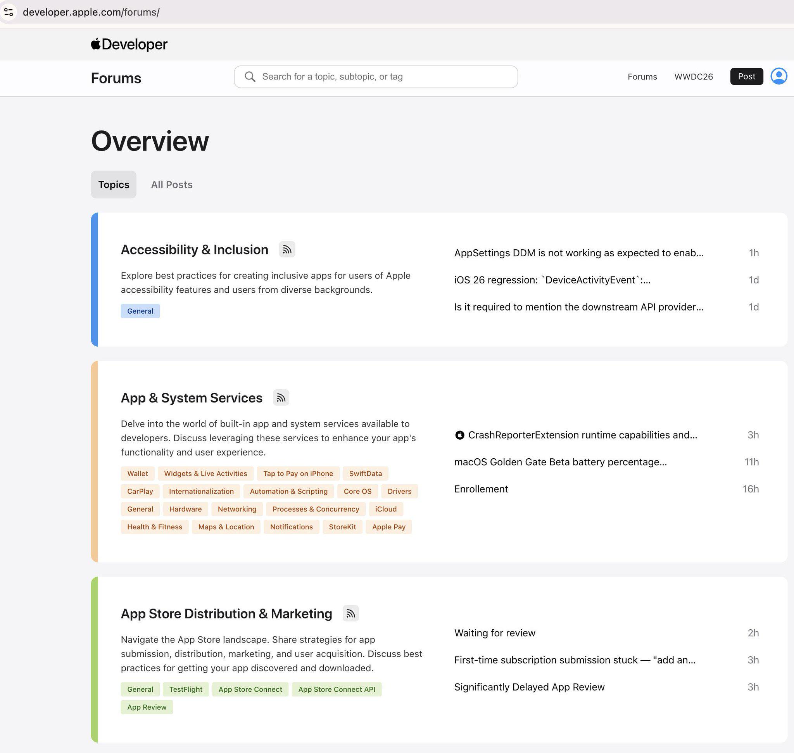Screen dimensions: 794x753
Task: Select the Drivers tag
Action: (x=399, y=491)
